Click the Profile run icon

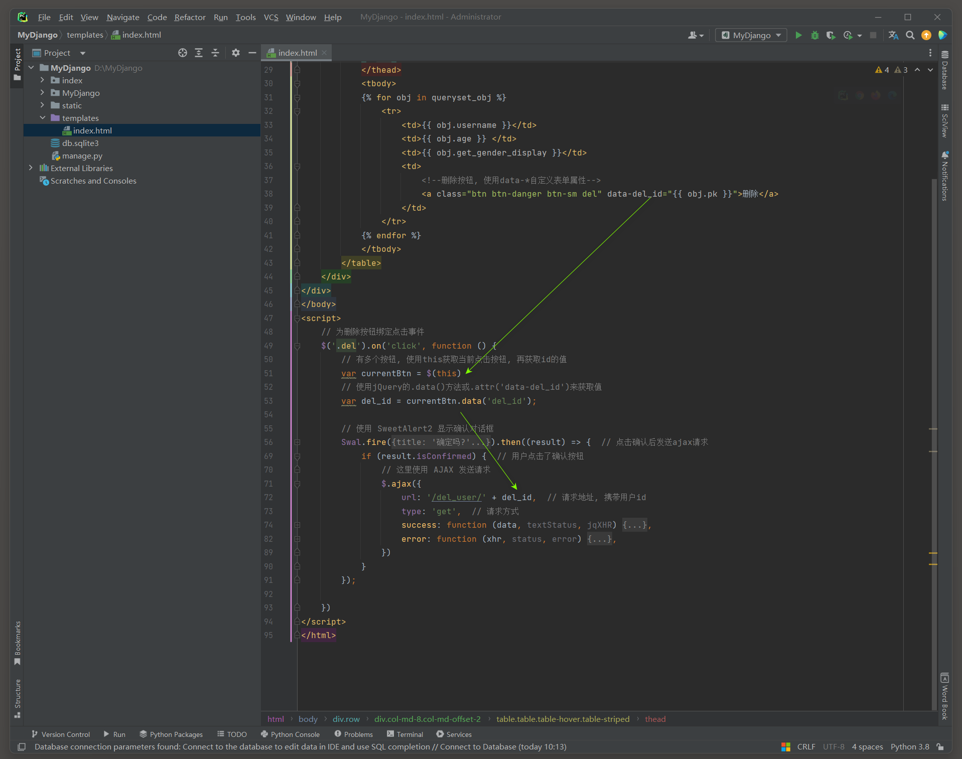pos(848,35)
